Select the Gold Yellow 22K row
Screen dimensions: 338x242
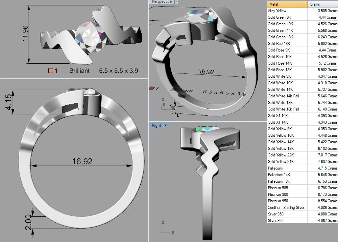coord(302,155)
